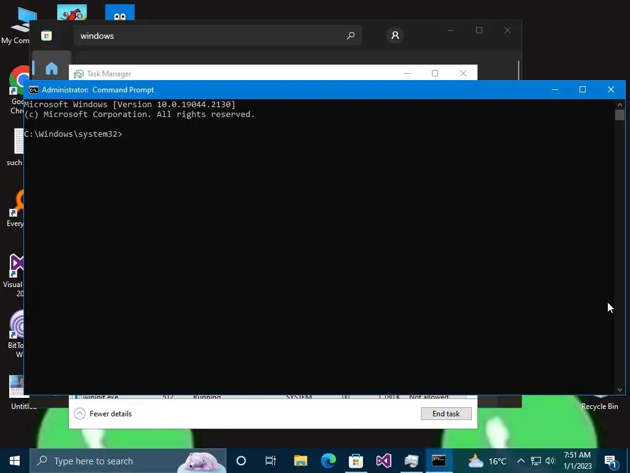Maximize the Microsoft Store window
Image resolution: width=630 pixels, height=473 pixels.
tap(479, 31)
